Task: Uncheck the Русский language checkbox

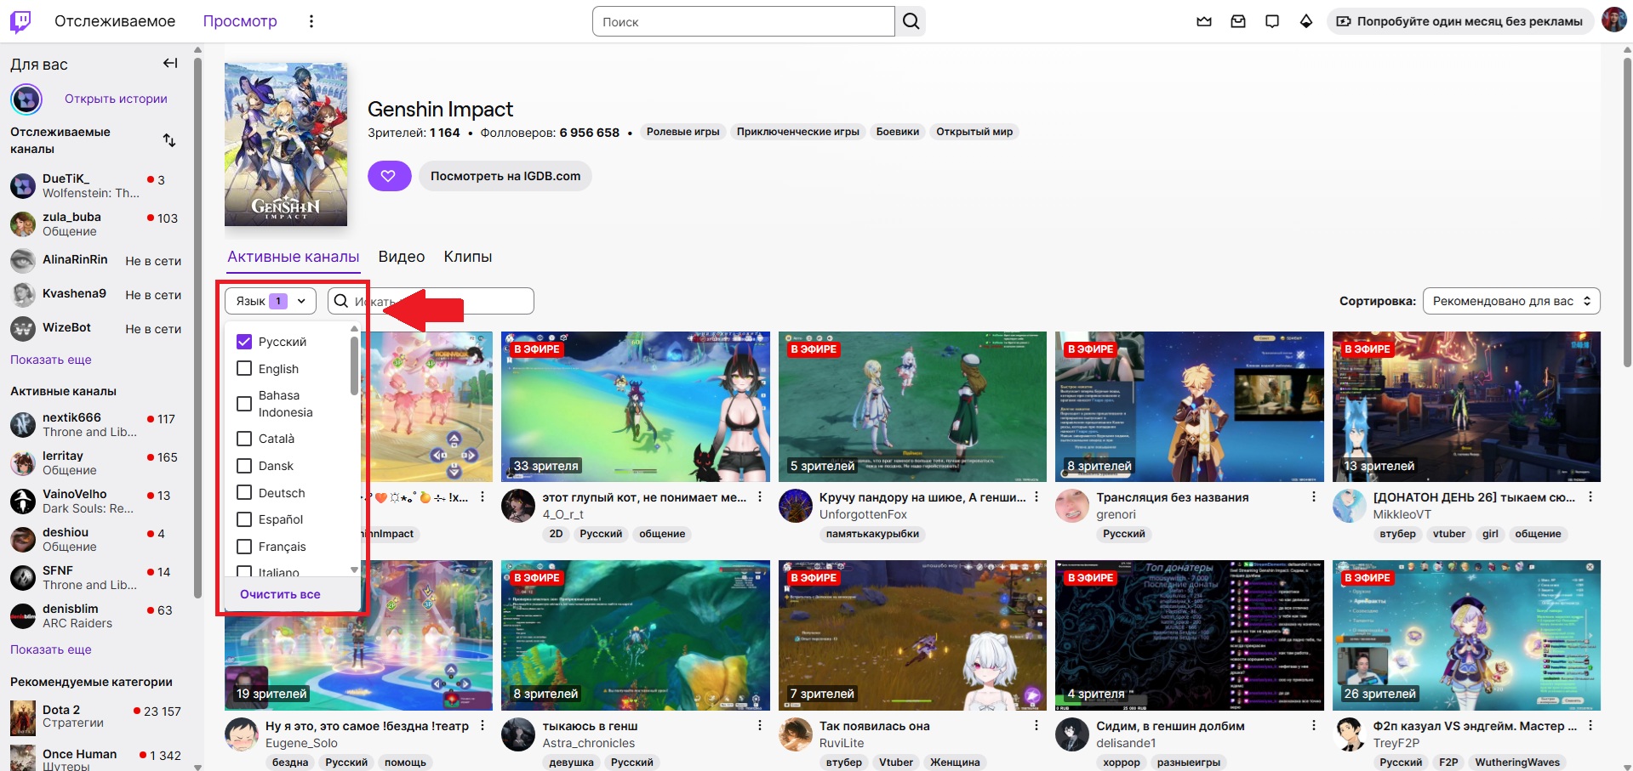Action: click(x=244, y=342)
